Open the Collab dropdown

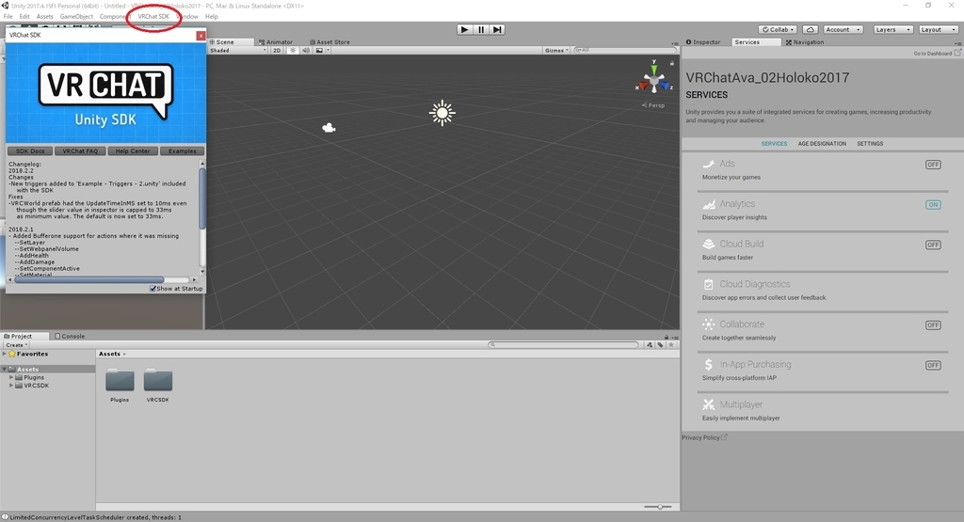pos(778,29)
